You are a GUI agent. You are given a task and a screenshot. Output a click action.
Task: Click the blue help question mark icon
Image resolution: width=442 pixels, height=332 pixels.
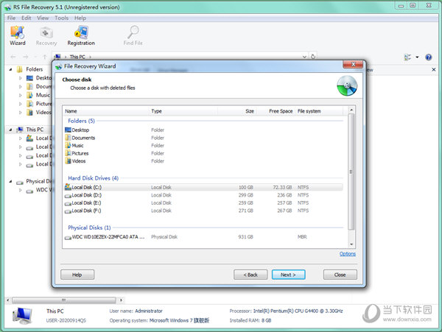[429, 57]
